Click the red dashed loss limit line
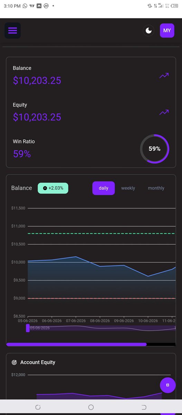 coord(102,298)
